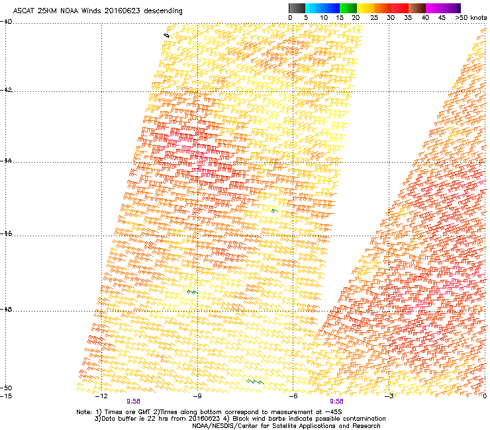This screenshot has height=430, width=490.
Task: Click the note 'Times are GMT' line
Action: pos(209,412)
